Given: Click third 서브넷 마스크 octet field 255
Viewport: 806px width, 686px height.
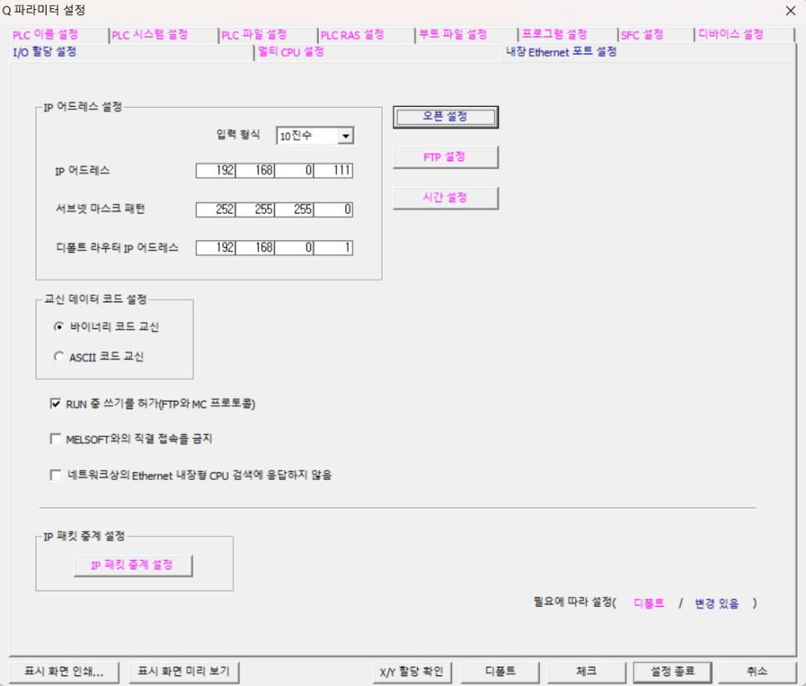Looking at the screenshot, I should click(x=294, y=209).
